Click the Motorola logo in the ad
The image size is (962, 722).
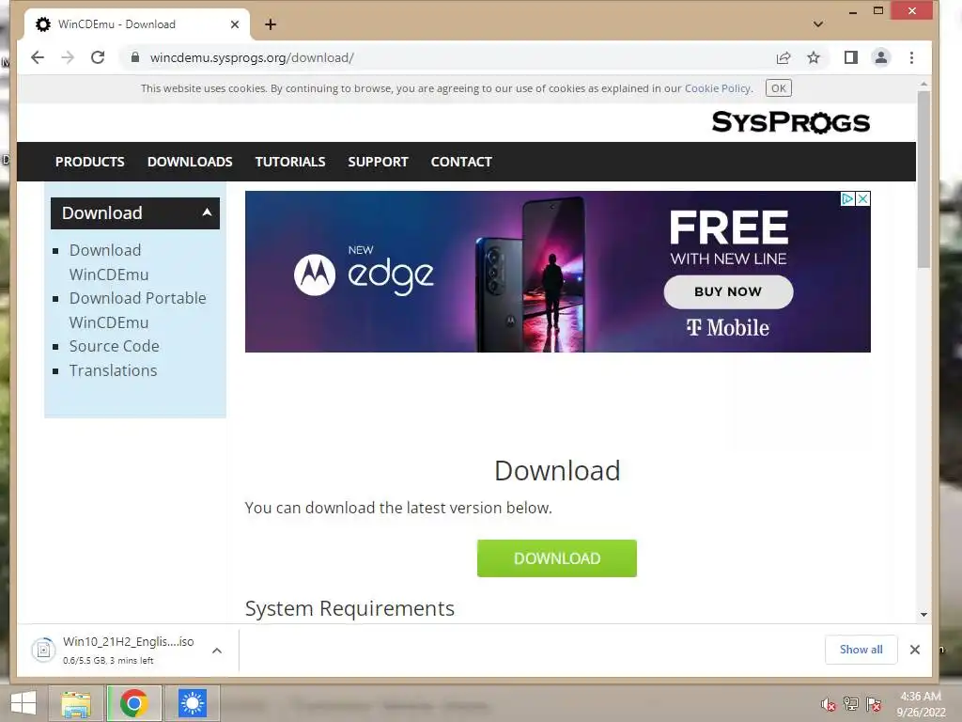[x=315, y=275]
